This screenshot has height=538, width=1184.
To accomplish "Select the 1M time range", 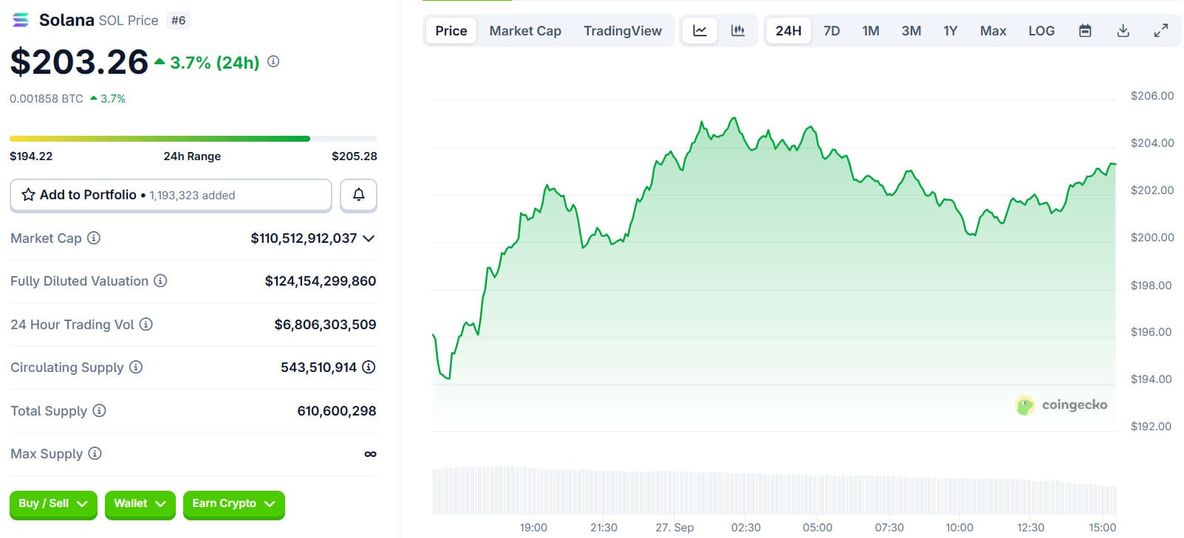I will [x=871, y=31].
